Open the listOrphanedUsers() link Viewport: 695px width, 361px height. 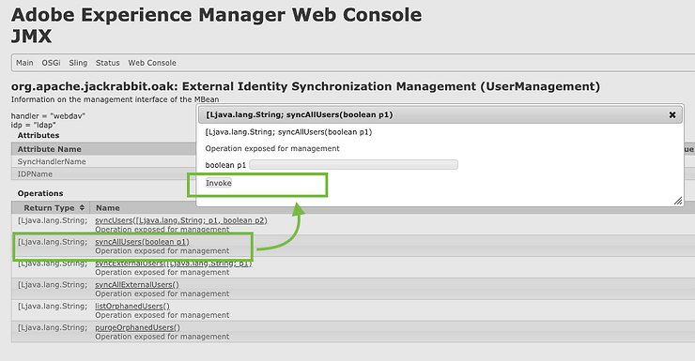click(x=132, y=306)
